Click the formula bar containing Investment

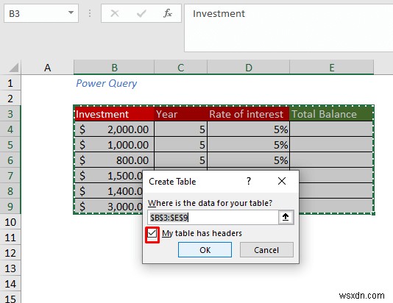click(x=288, y=28)
